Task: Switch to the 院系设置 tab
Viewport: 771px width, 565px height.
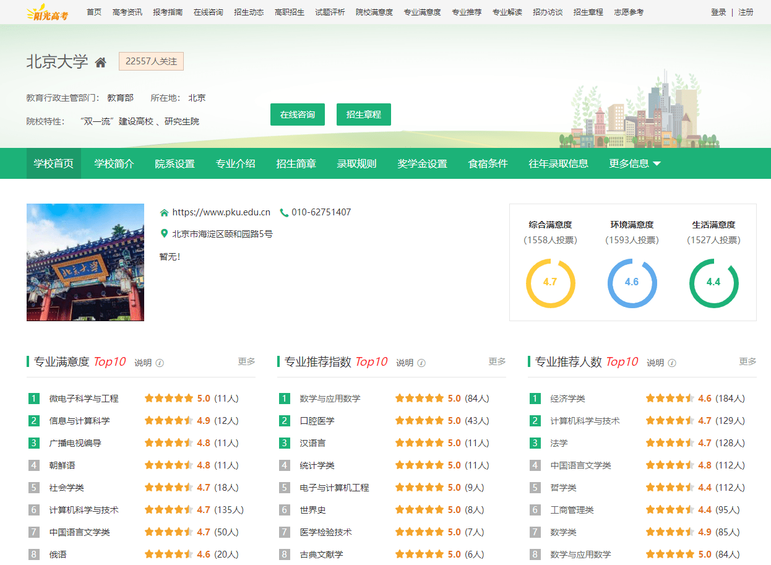Action: tap(174, 164)
